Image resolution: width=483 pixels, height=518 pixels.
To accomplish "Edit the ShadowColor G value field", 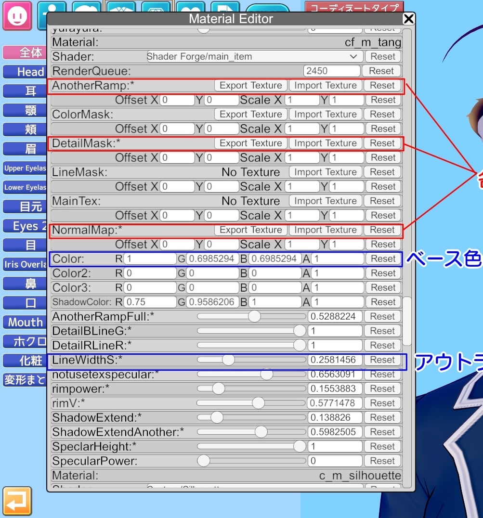I will (212, 302).
